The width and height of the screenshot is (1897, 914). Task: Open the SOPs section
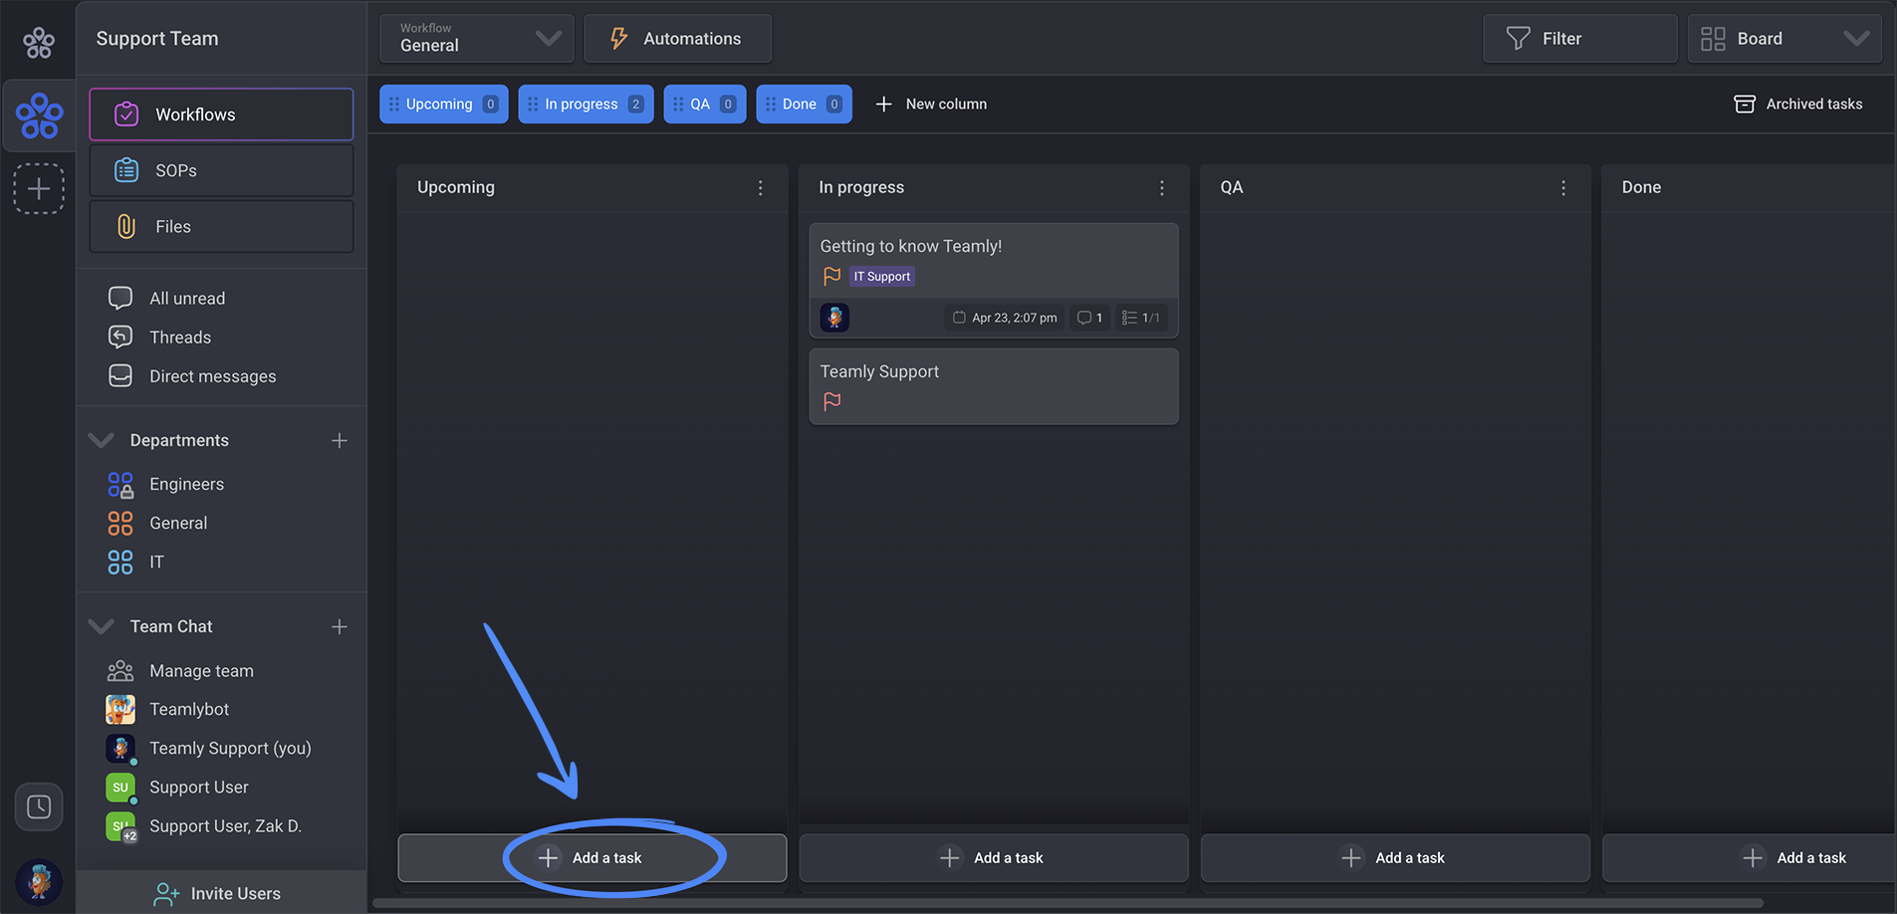[x=221, y=170]
